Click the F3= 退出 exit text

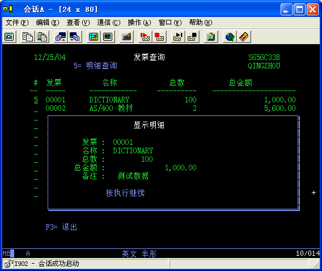point(61,227)
